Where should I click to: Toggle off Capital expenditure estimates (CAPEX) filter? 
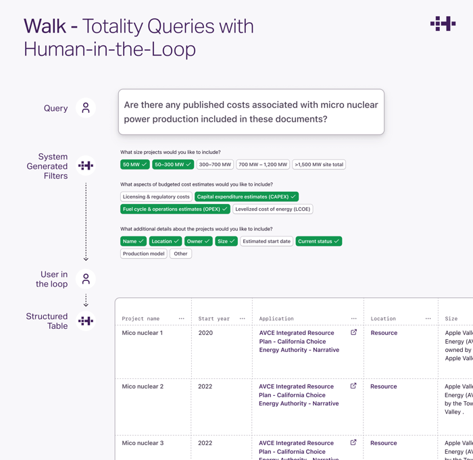[246, 197]
